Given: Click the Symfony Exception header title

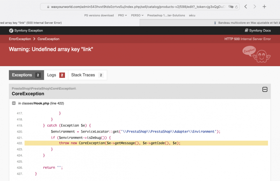Looking at the screenshot, I should [x=29, y=30].
